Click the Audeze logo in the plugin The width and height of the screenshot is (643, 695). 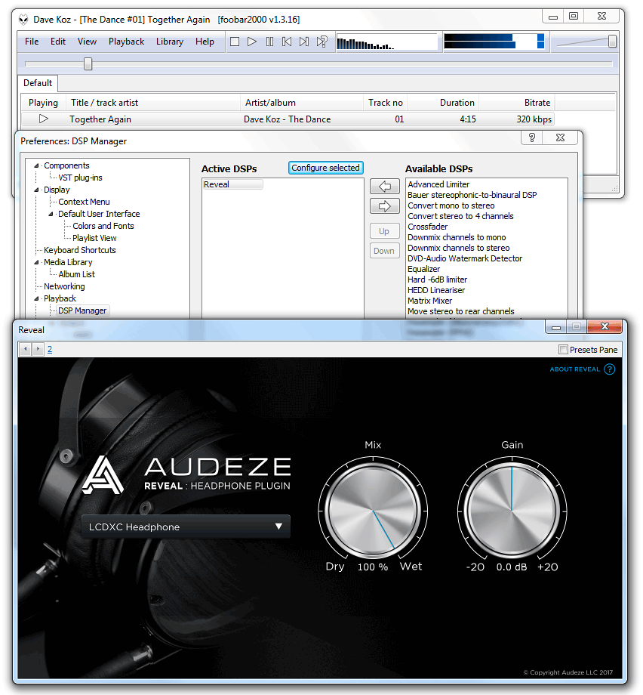pos(103,475)
